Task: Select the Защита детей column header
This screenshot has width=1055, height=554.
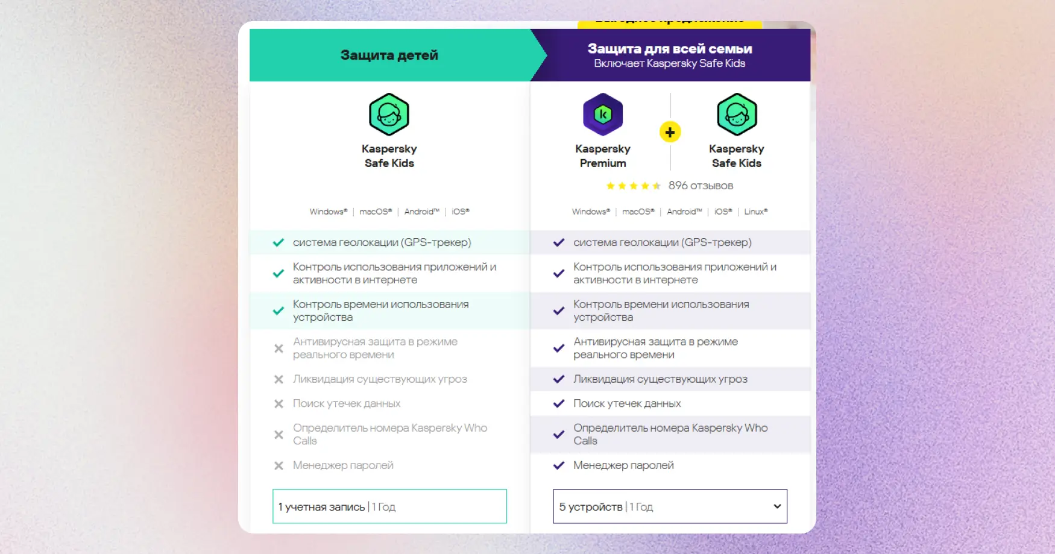Action: pyautogui.click(x=389, y=54)
